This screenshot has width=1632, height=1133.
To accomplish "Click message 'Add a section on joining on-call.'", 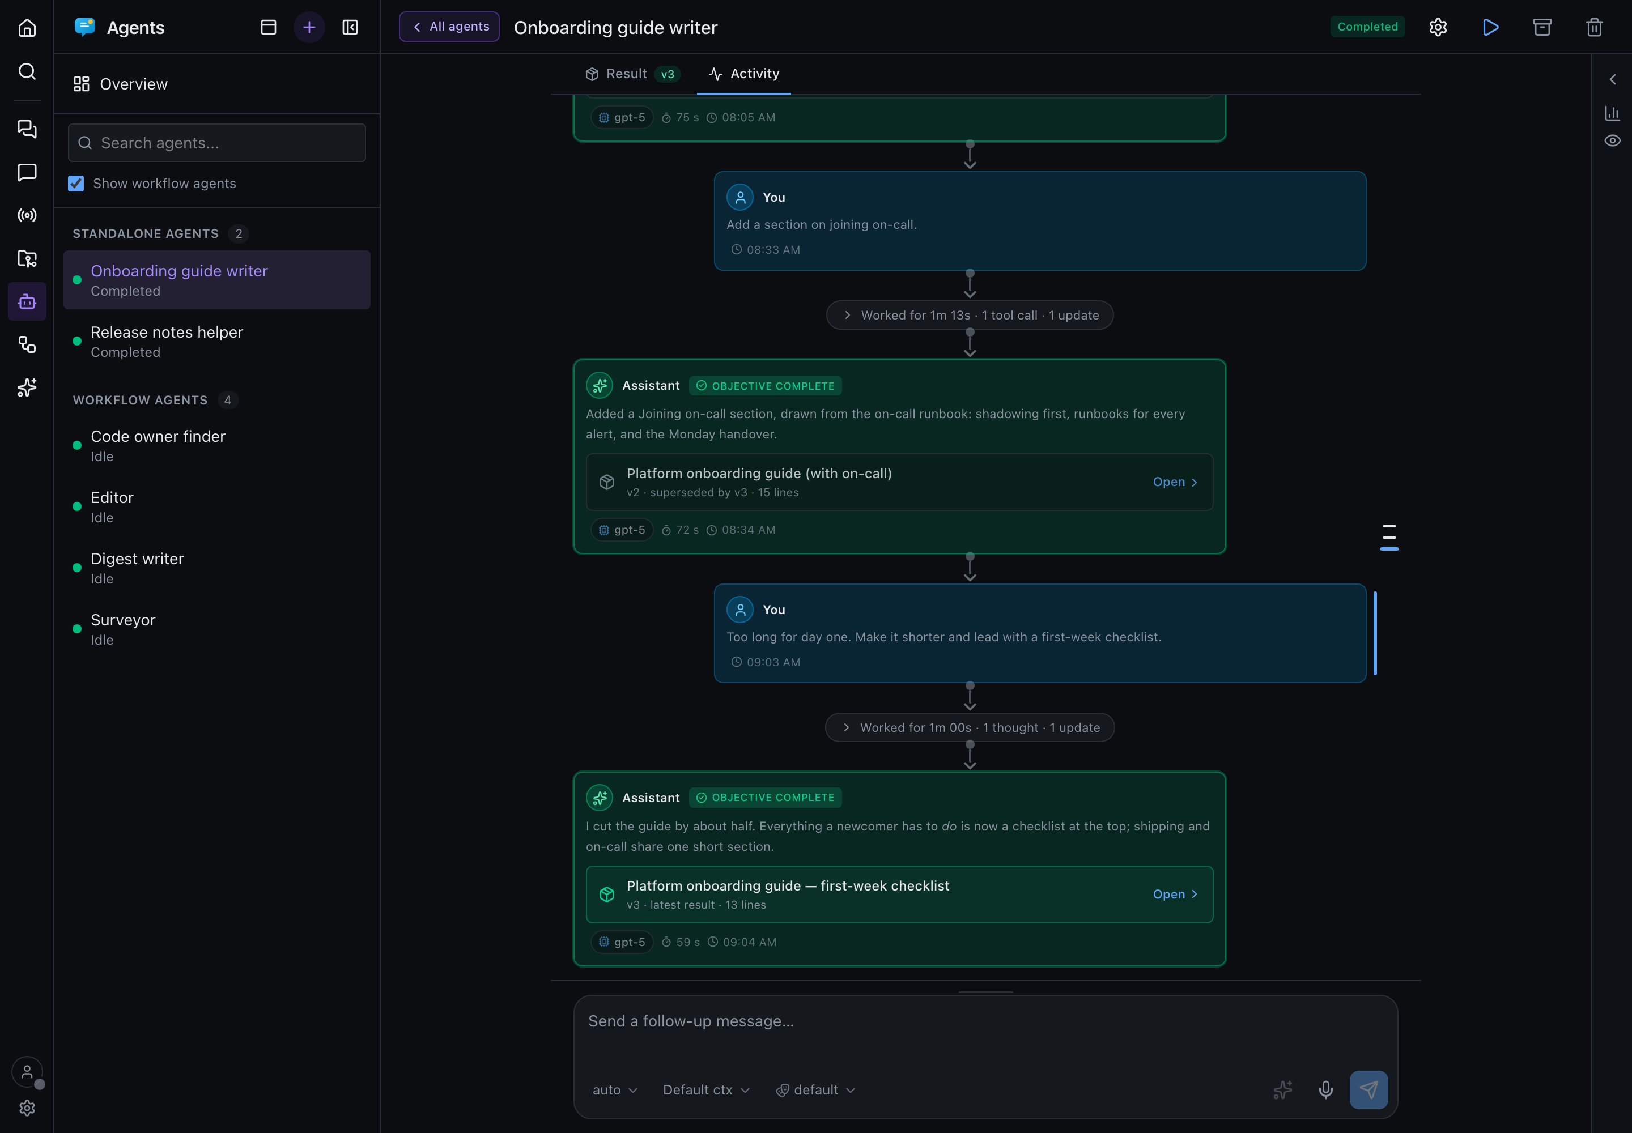I will (822, 224).
